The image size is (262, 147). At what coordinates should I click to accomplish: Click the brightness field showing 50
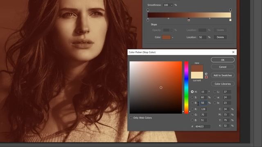tap(204, 102)
